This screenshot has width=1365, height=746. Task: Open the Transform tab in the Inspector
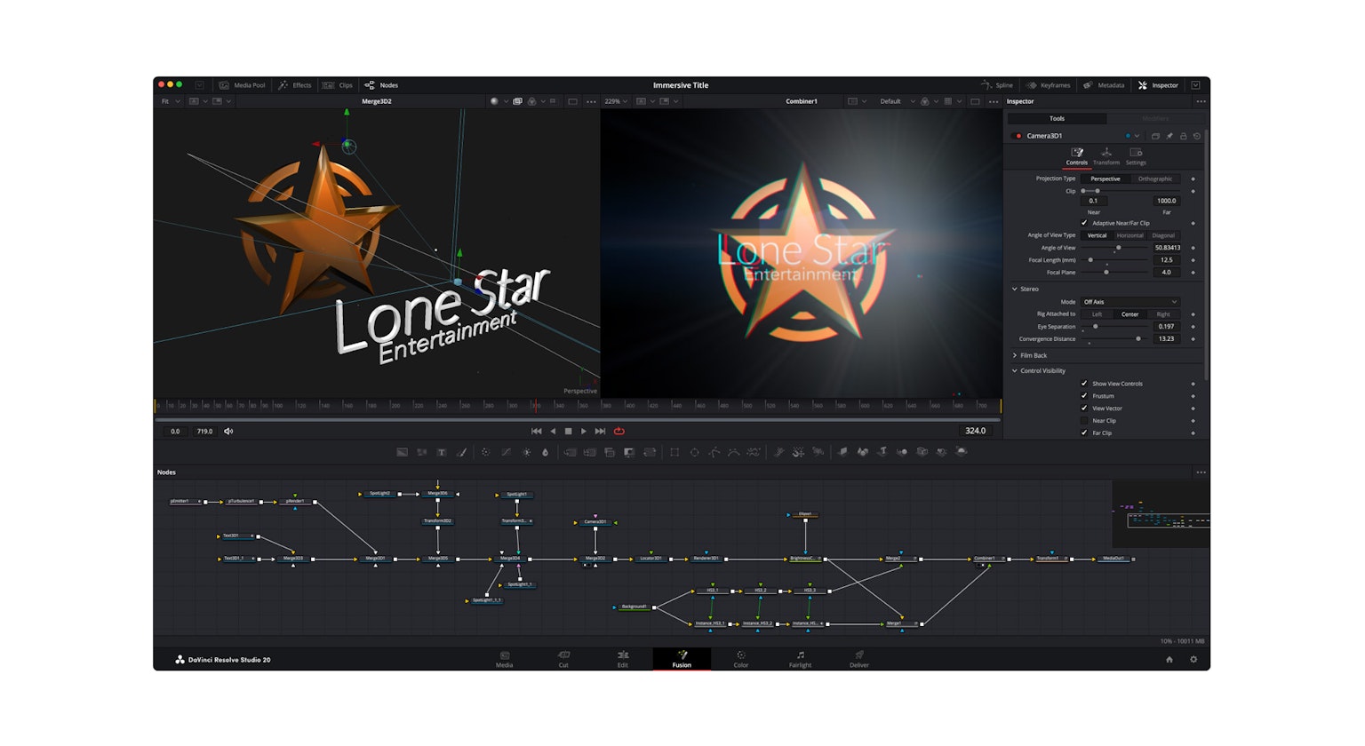tap(1106, 156)
